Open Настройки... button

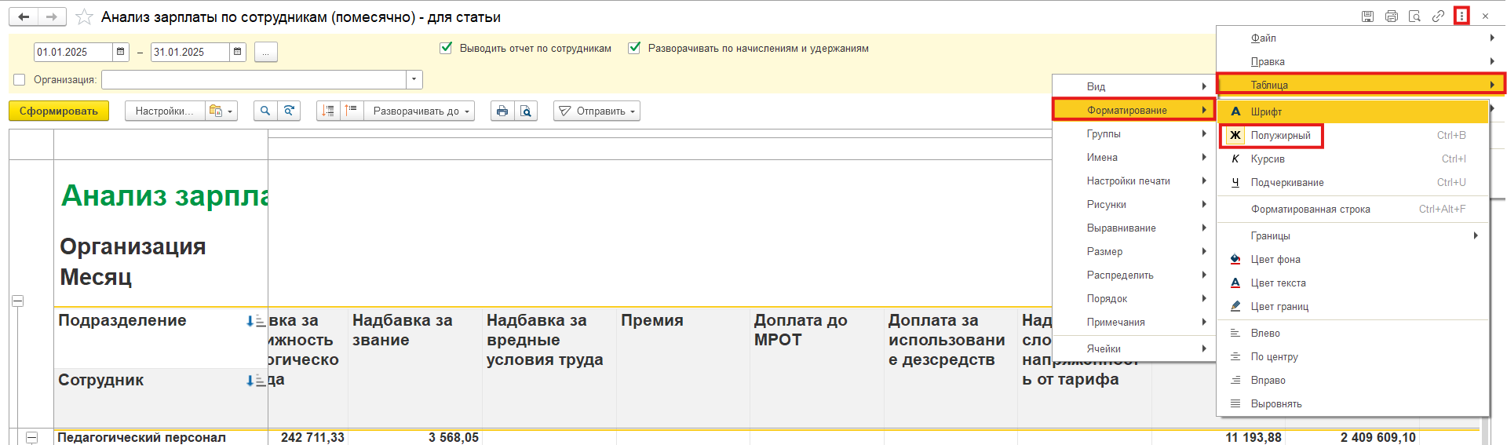click(165, 111)
